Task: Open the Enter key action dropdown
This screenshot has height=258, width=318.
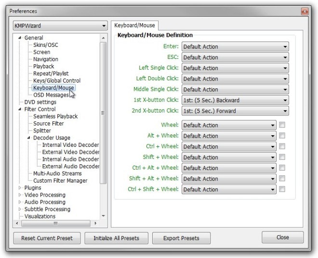Action: [235, 47]
